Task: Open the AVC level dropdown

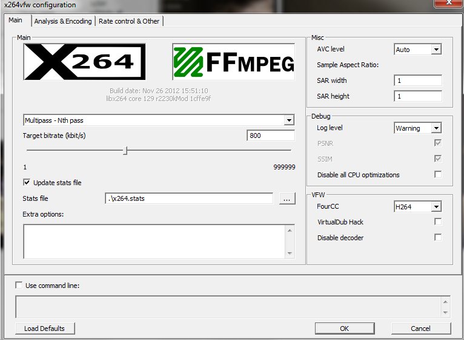Action: 436,50
